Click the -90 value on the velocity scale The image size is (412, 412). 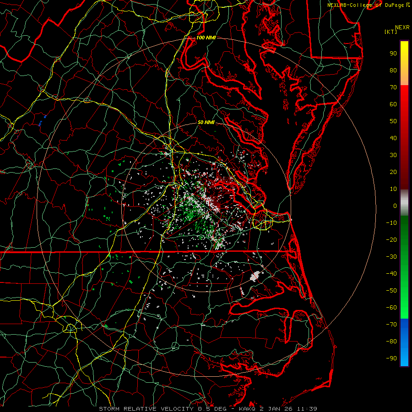[x=391, y=358]
